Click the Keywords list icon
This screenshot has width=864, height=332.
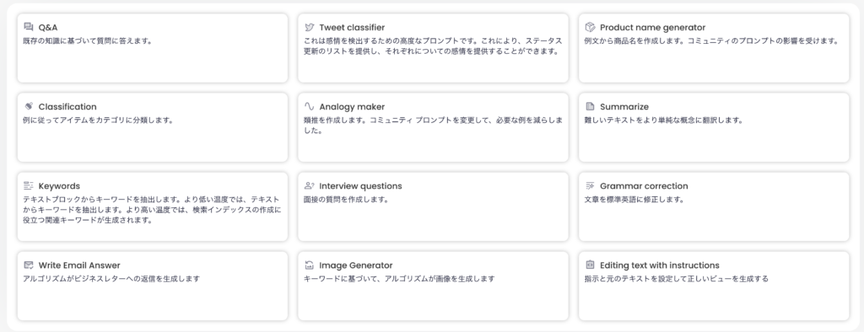point(29,185)
